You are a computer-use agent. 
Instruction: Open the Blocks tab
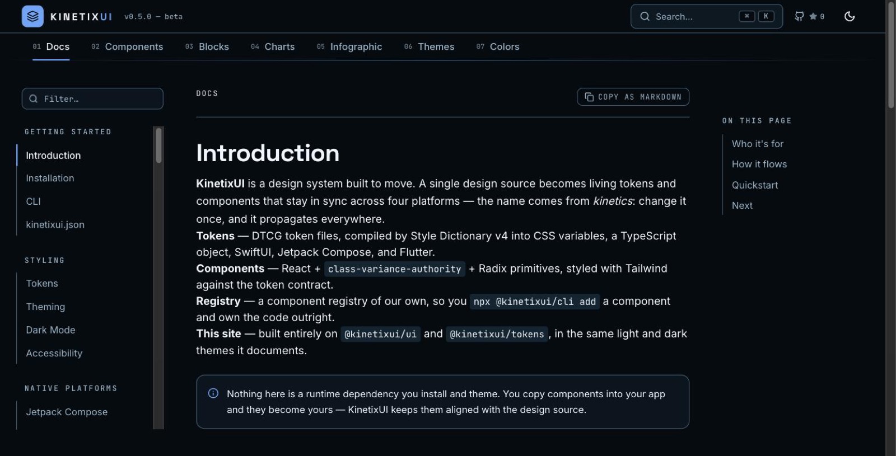(x=207, y=46)
